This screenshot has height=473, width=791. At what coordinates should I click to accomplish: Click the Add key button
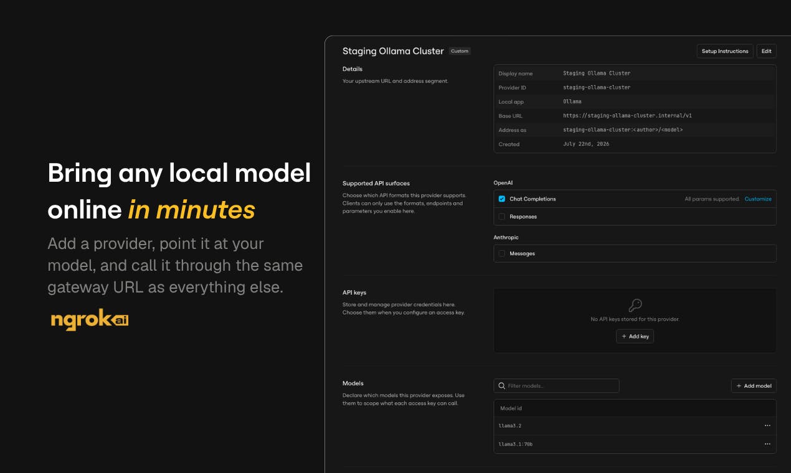click(635, 336)
